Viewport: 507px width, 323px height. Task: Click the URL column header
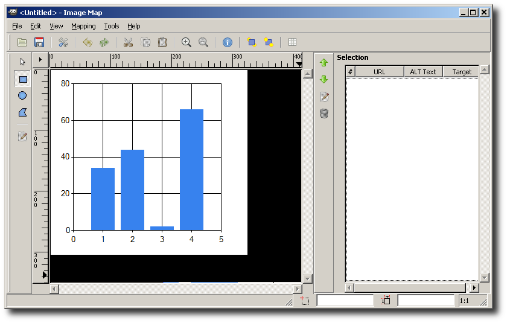click(x=379, y=72)
